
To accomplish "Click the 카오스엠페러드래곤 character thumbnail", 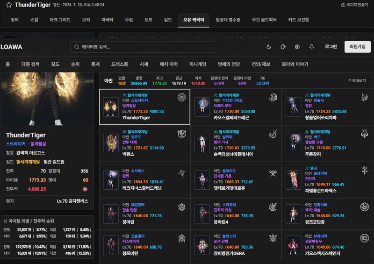I will click(x=202, y=107).
